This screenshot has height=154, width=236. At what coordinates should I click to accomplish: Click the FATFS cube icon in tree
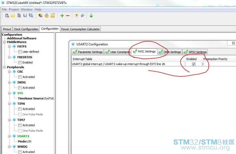(14, 46)
